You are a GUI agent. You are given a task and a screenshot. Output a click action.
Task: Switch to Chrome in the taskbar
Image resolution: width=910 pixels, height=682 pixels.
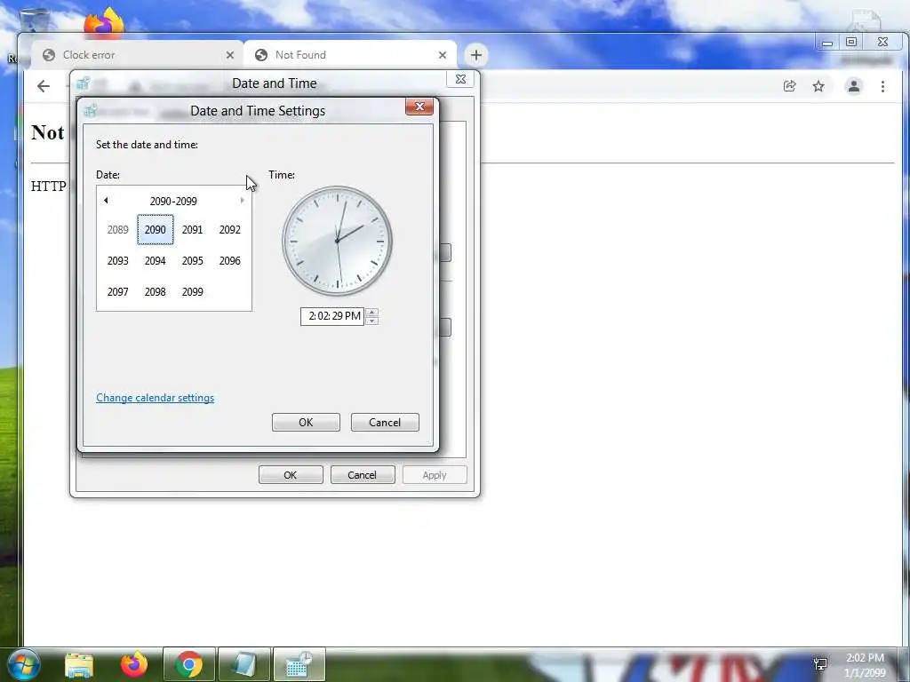point(189,664)
